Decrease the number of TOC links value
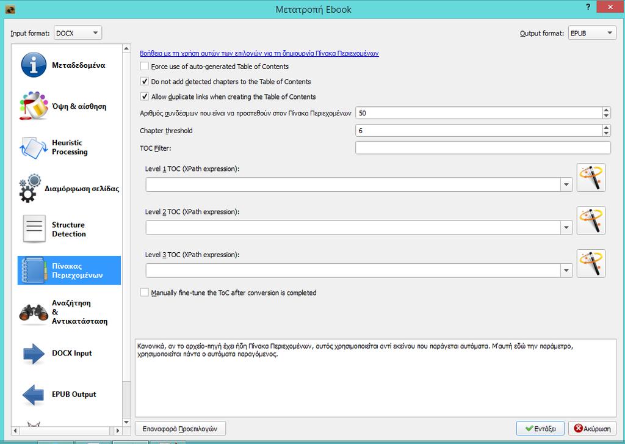This screenshot has height=444, width=625. [x=606, y=115]
